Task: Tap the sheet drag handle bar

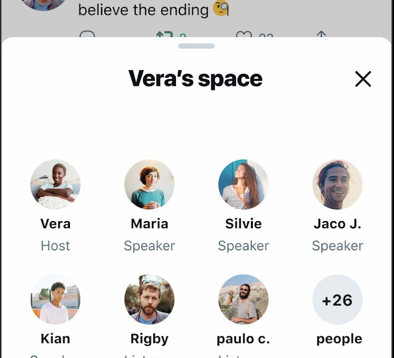Action: pos(196,46)
